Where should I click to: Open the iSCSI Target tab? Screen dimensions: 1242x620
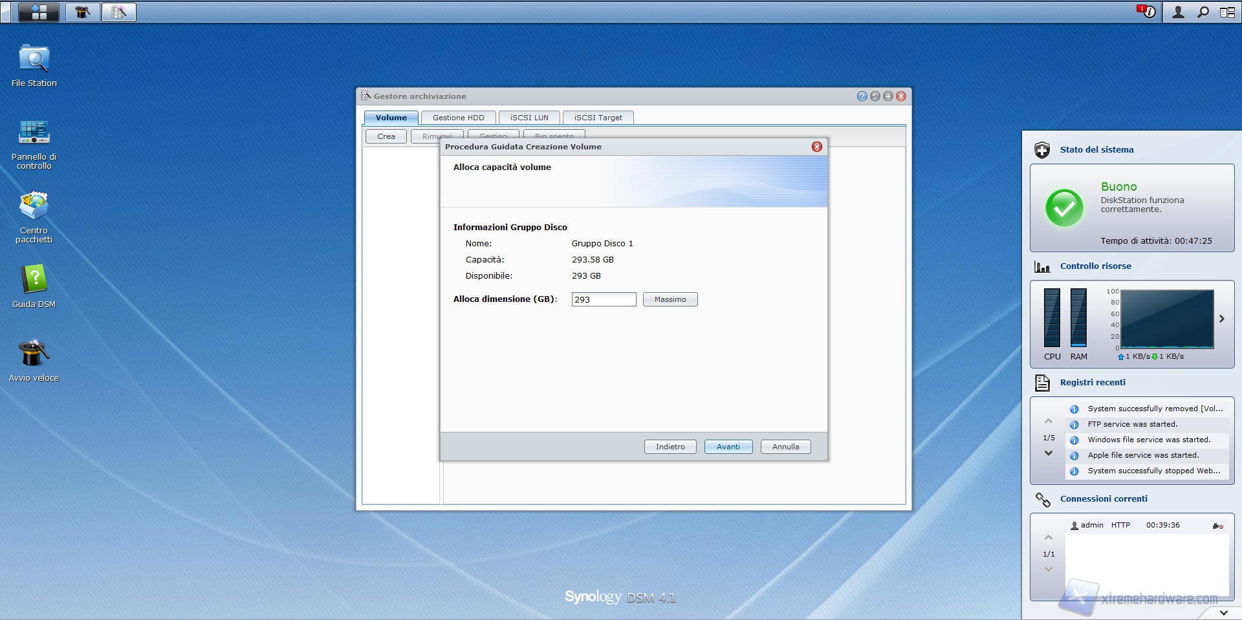click(598, 118)
